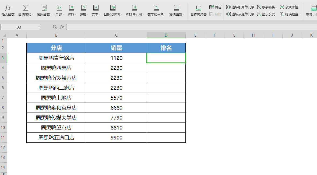The height and width of the screenshot is (175, 317).
Task: Expand the Text (文本) dropdown arrow
Action: [100, 14]
